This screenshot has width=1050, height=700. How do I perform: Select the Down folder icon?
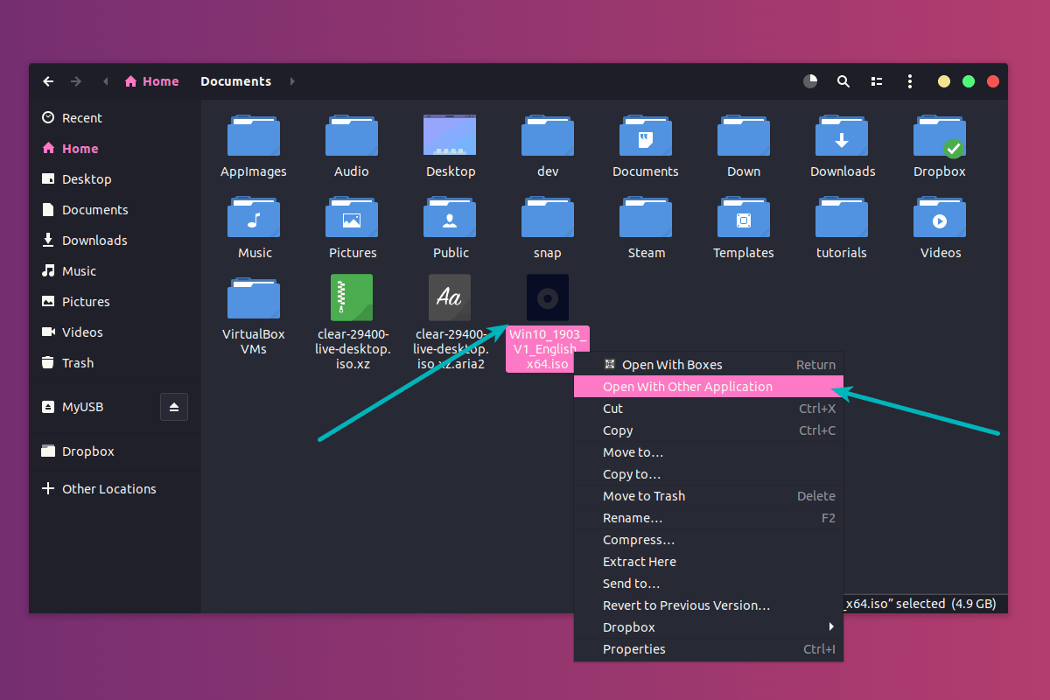(744, 136)
